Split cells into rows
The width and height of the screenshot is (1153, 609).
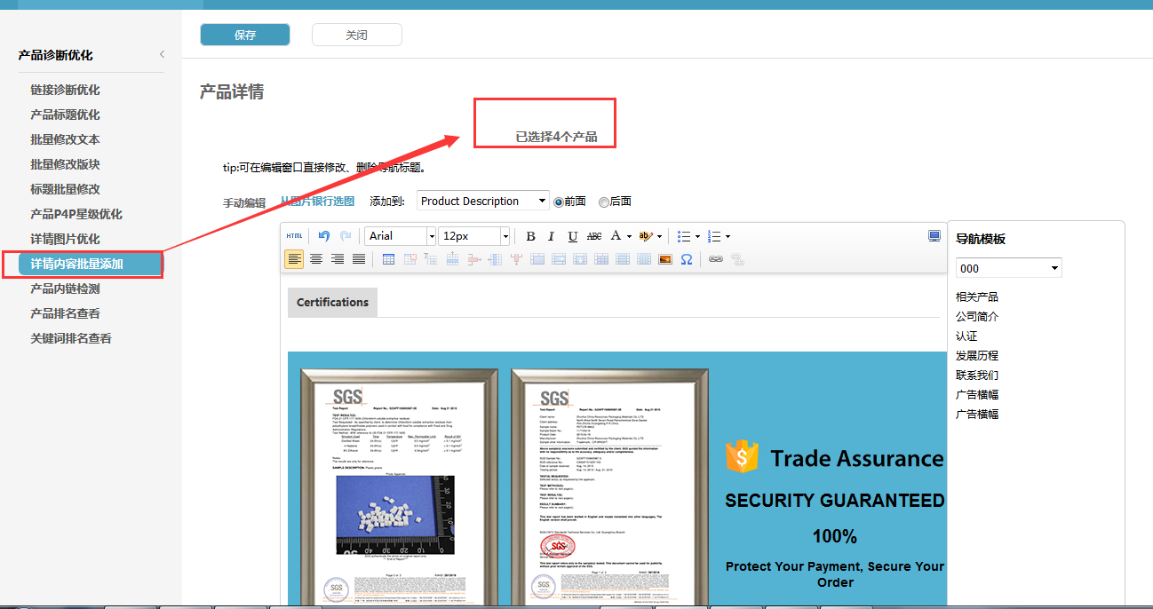coord(623,259)
